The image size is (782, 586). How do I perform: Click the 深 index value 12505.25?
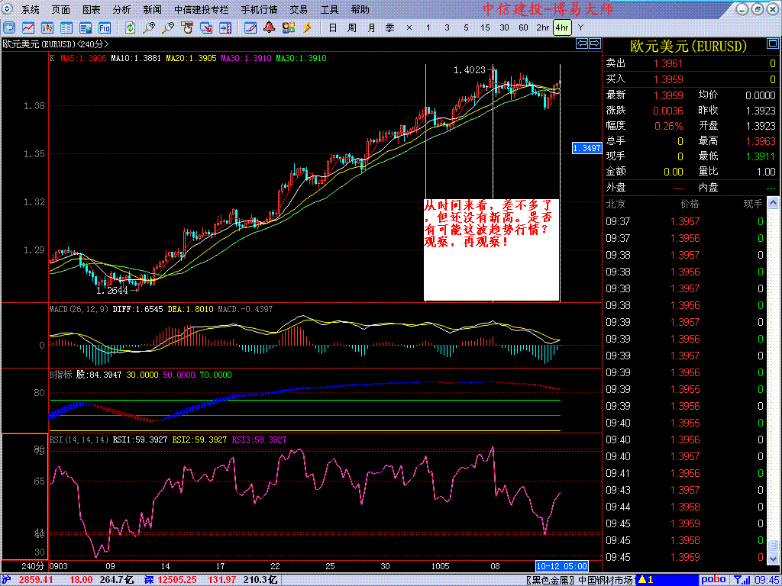176,580
